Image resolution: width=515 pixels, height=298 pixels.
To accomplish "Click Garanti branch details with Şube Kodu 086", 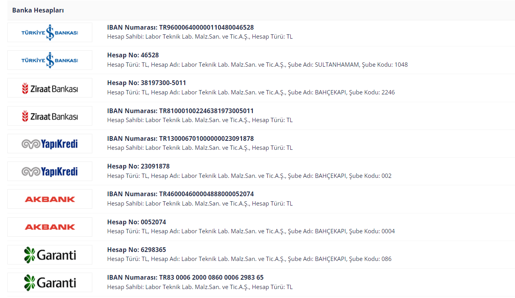I will [x=249, y=259].
